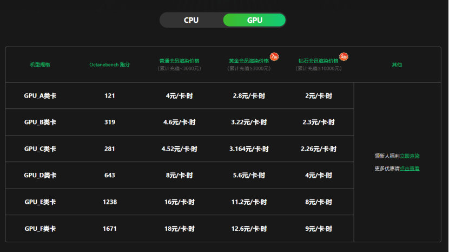This screenshot has width=449, height=252.
Task: Click the 钻石会员渲染价格 header
Action: coord(319,61)
